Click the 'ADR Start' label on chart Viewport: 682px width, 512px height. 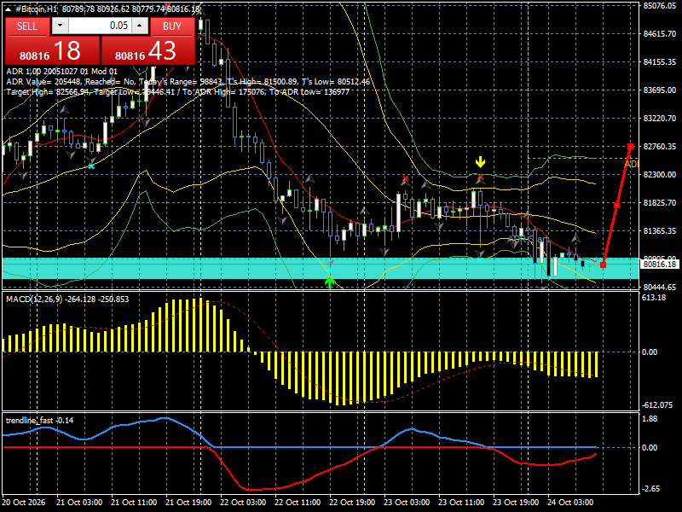[x=528, y=240]
